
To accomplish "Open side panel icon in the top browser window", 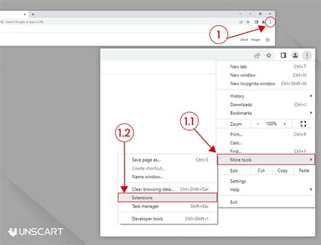I will click(x=256, y=22).
